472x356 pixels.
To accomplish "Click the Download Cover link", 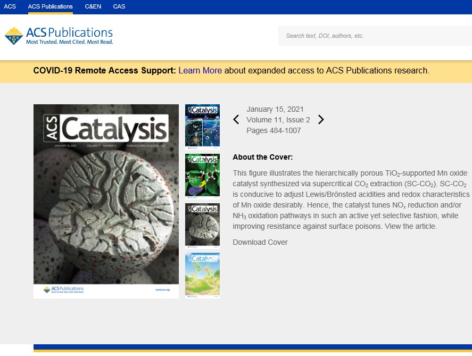I will pyautogui.click(x=260, y=242).
